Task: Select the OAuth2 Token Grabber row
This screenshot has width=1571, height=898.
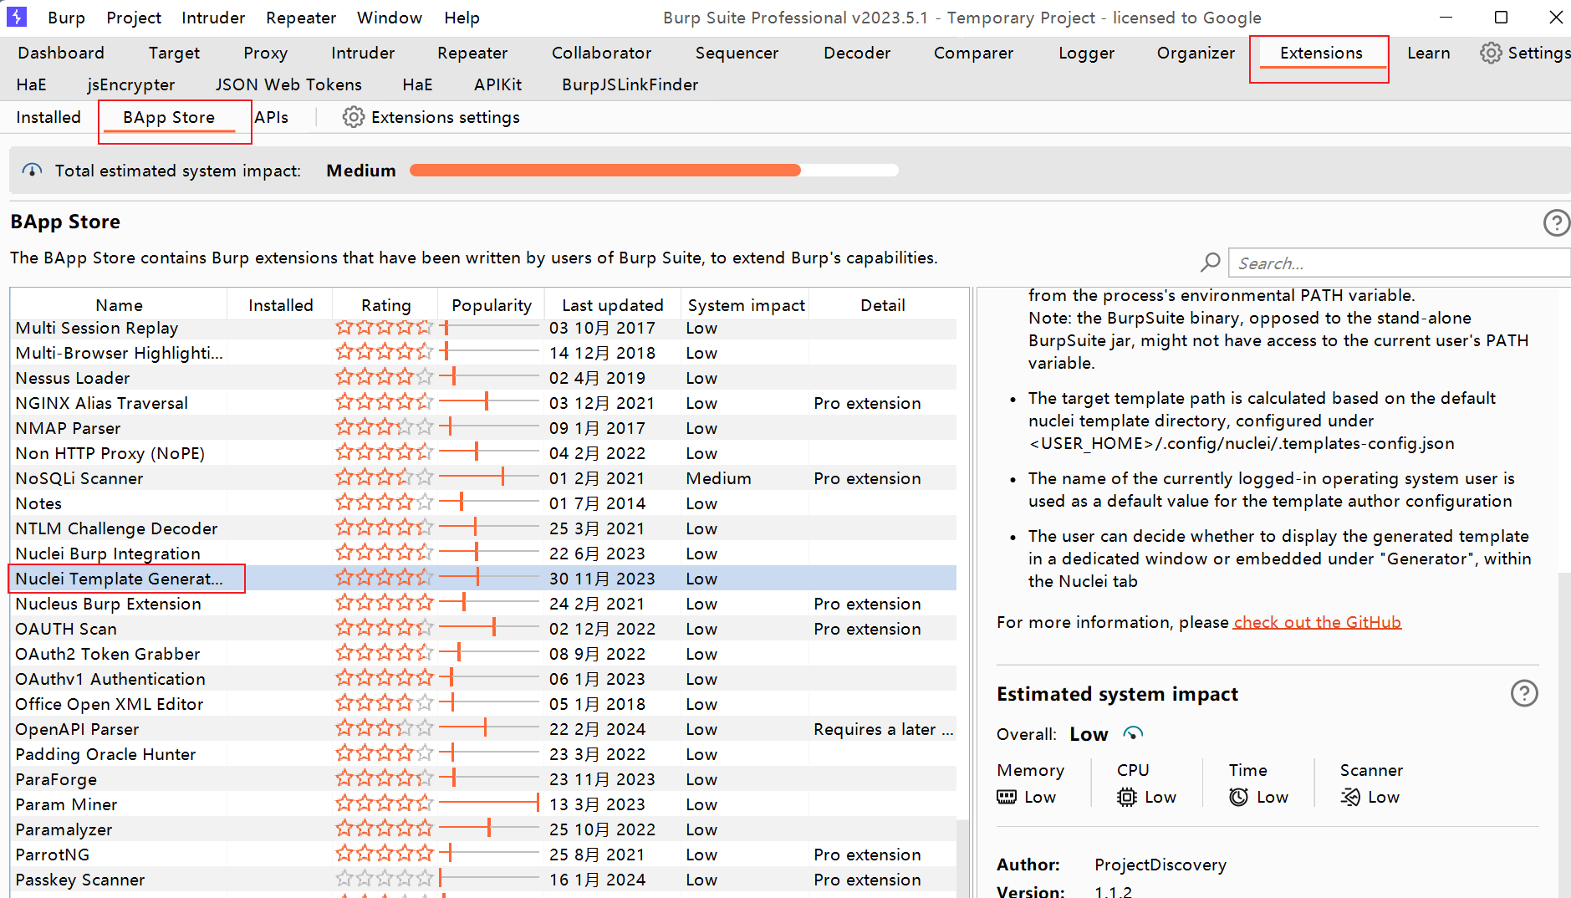Action: pyautogui.click(x=483, y=653)
